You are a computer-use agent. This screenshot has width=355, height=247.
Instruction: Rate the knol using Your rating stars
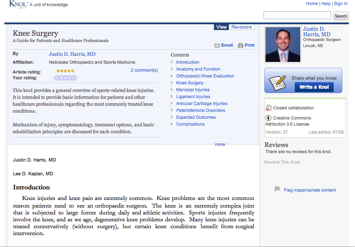coord(65,78)
